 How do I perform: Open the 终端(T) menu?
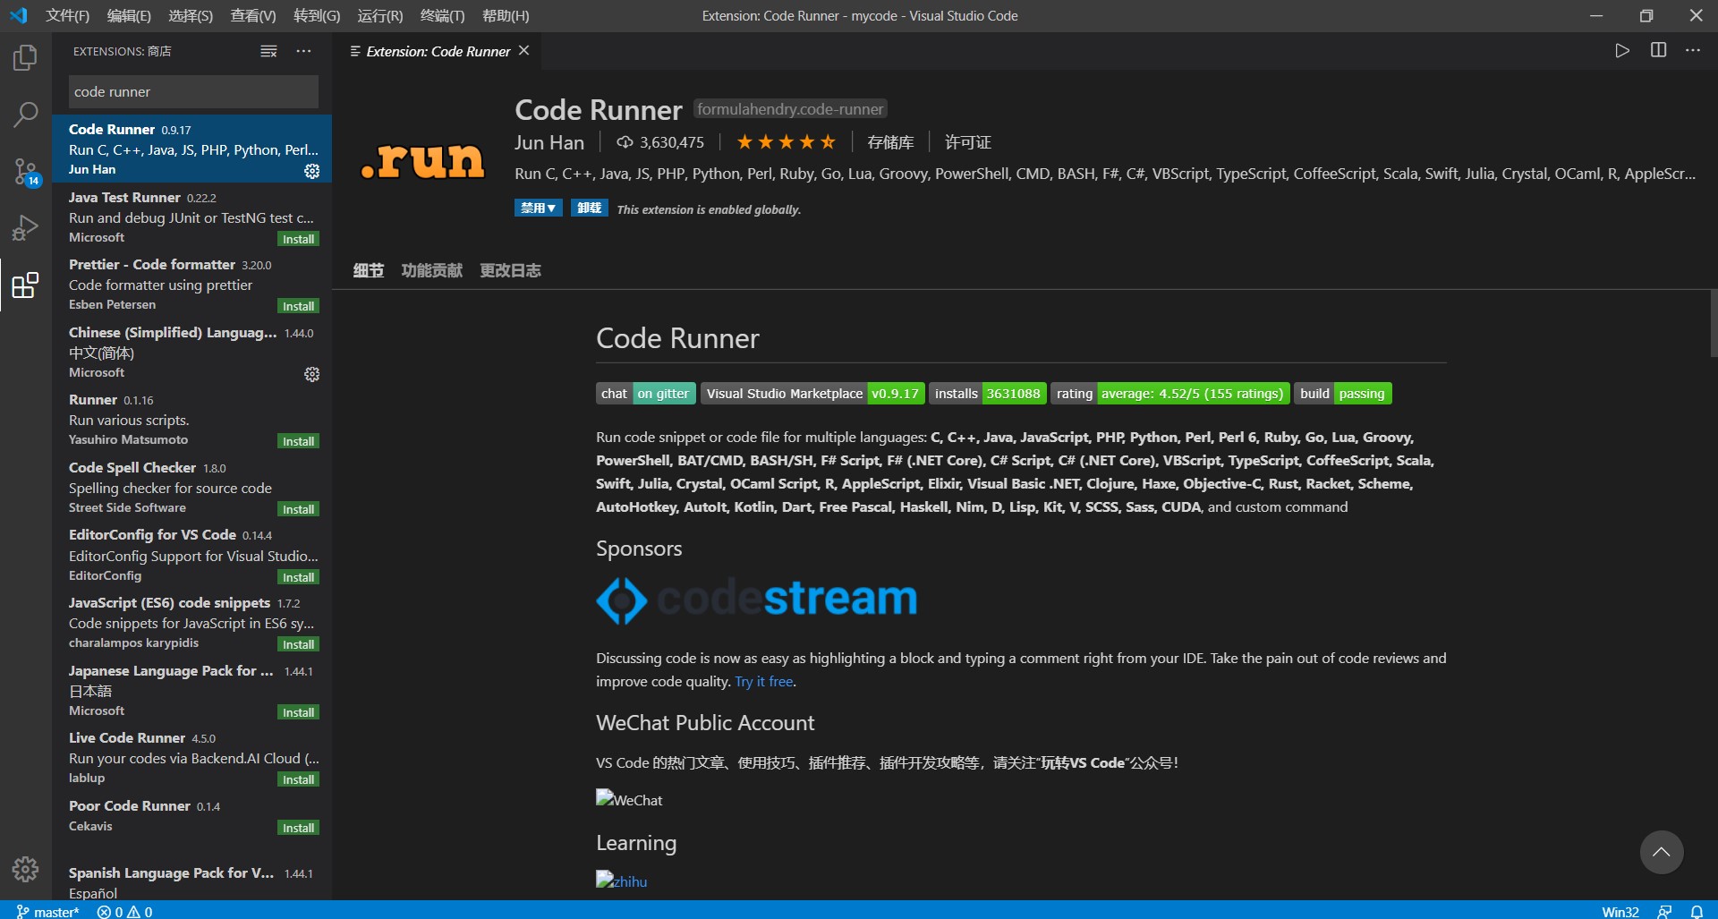pyautogui.click(x=442, y=15)
